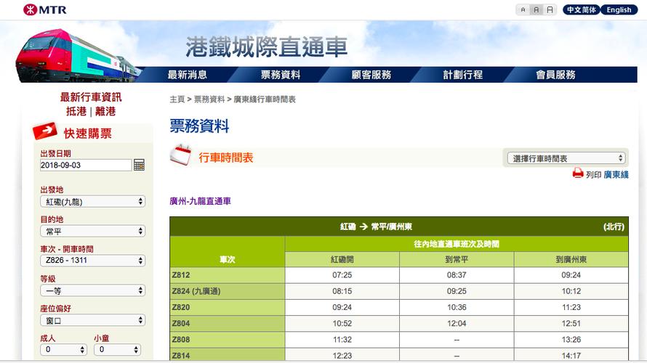Image resolution: width=647 pixels, height=363 pixels.
Task: Open the train number dropdown Z826 - 1311
Action: pos(93,261)
